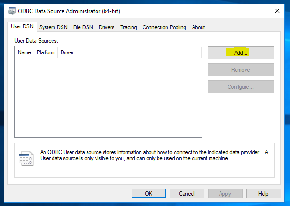Open the Tracing tab
Screen dimensions: 290x206
(128, 27)
